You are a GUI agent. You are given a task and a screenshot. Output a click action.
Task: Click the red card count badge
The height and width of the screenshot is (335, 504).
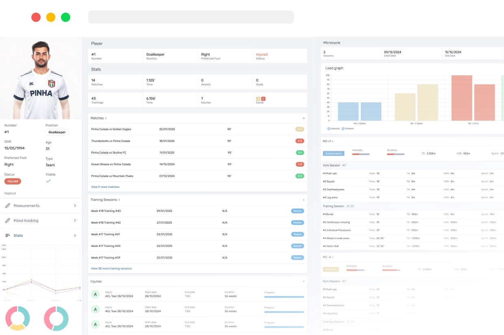pyautogui.click(x=263, y=98)
